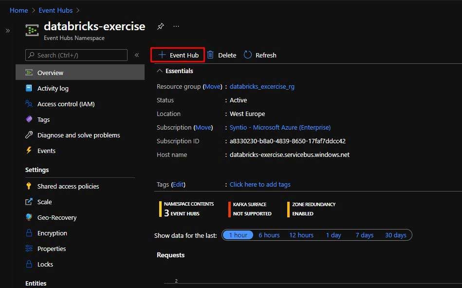Click the Overview sidebar icon

click(29, 72)
